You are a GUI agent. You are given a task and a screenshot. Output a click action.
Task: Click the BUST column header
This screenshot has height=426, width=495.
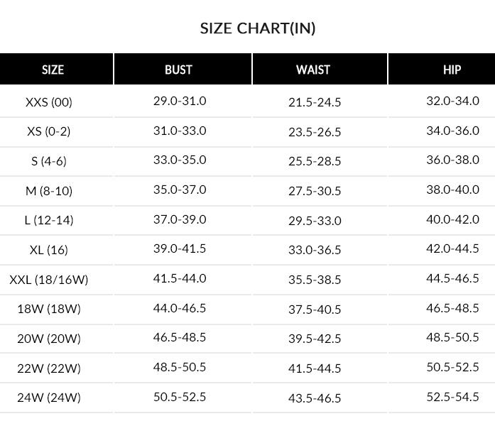pyautogui.click(x=178, y=70)
